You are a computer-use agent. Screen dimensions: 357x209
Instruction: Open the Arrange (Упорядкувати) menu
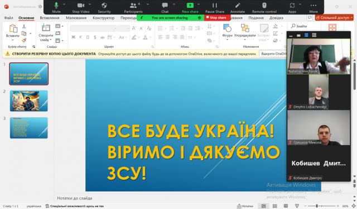point(245,32)
